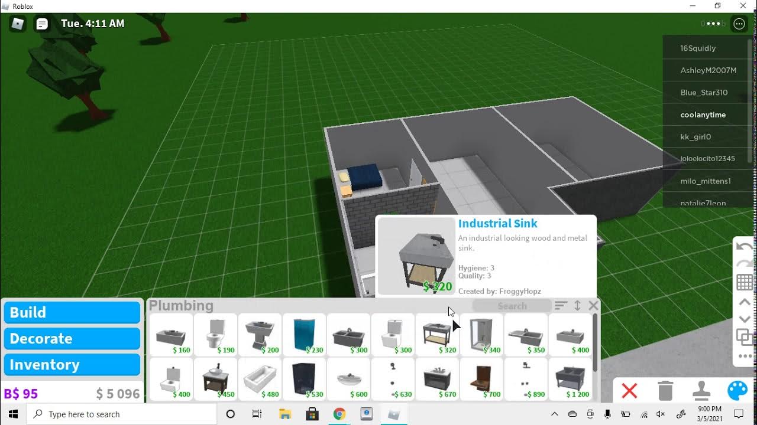Open the Decorate menu

click(72, 339)
